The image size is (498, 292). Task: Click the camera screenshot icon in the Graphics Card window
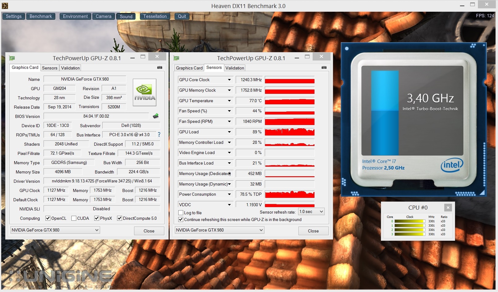pyautogui.click(x=160, y=67)
